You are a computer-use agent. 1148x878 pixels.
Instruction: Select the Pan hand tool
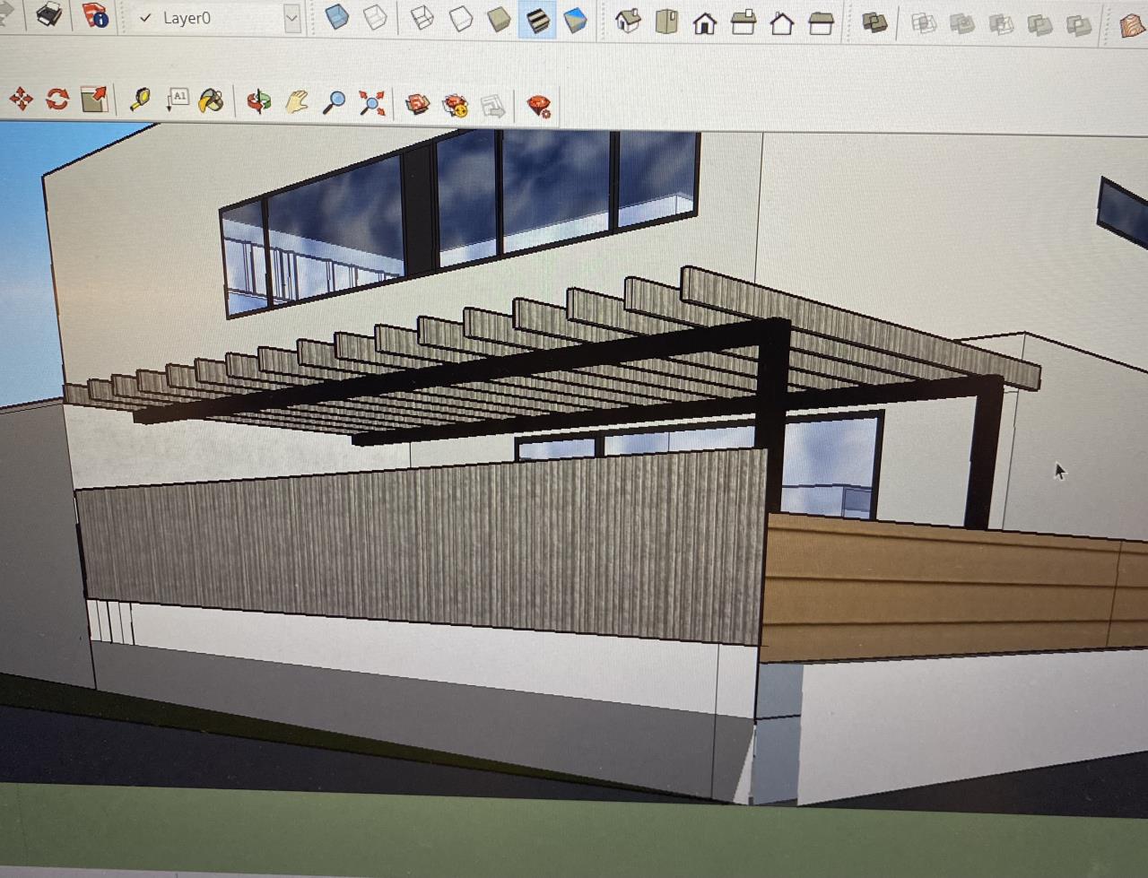click(297, 102)
